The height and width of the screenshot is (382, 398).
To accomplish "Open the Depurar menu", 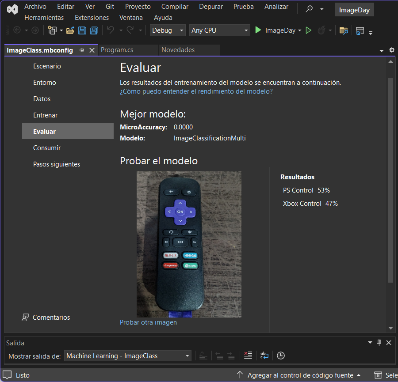I will (x=211, y=7).
